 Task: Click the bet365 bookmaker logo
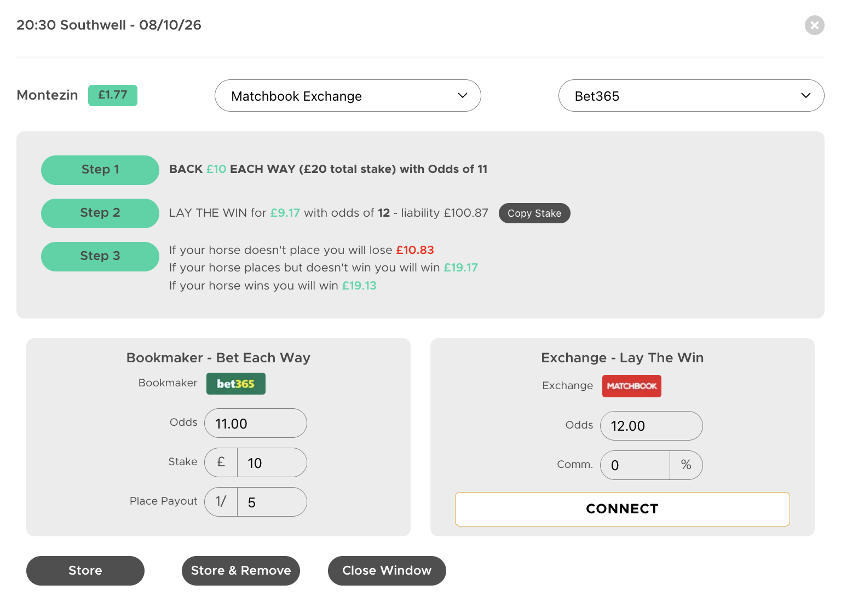[236, 384]
